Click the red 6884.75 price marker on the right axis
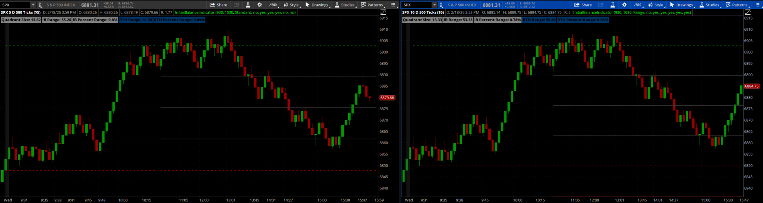 pyautogui.click(x=751, y=86)
